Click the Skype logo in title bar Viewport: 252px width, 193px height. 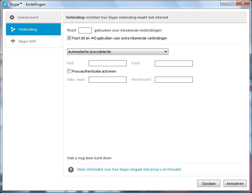click(5, 4)
